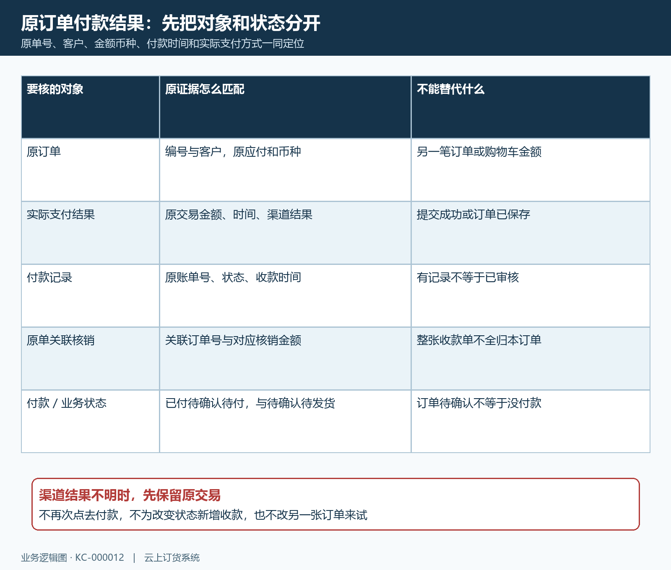The width and height of the screenshot is (671, 570).
Task: Click the cell 订单待确认不等于没付款
Action: pos(531,421)
